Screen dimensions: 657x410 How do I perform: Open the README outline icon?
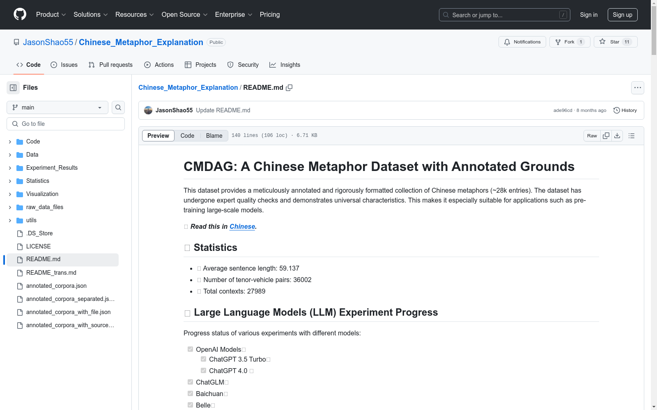[632, 136]
